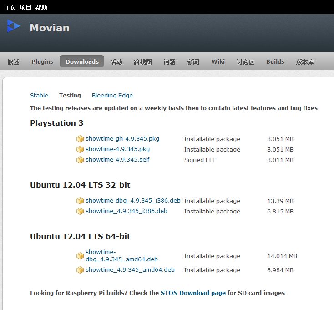Click the 14.014 MB size value
The width and height of the screenshot is (334, 310).
282,256
